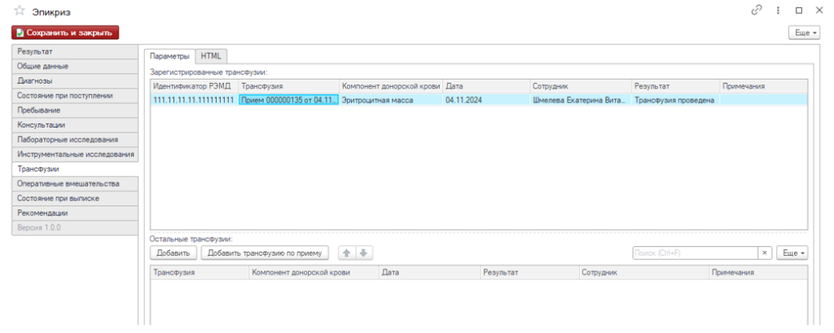Open Состояние при поступлении section
Screen dimensions: 834x333
click(x=74, y=96)
